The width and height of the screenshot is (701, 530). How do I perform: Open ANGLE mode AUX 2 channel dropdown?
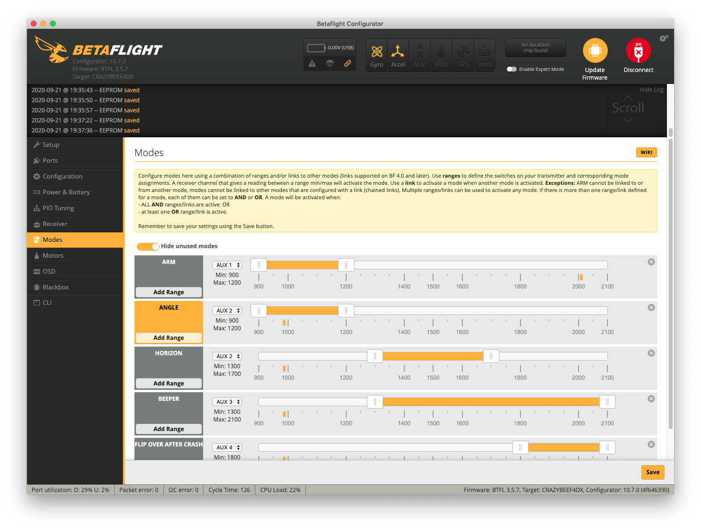pos(227,311)
